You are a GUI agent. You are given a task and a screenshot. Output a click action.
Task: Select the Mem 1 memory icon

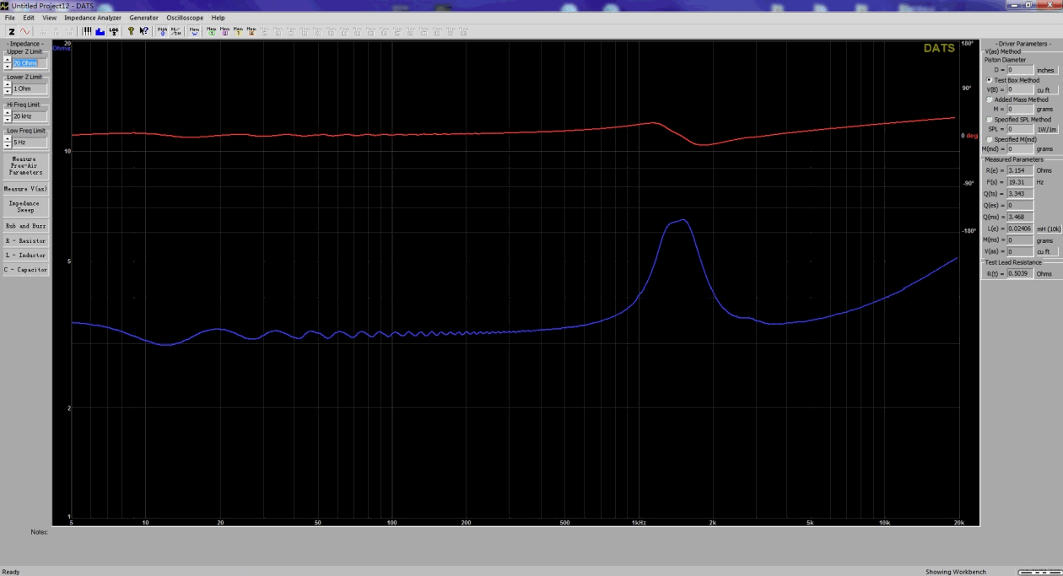pyautogui.click(x=212, y=31)
